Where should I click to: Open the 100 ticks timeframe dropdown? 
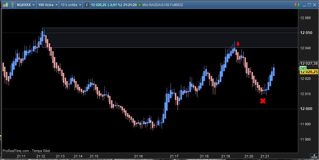48,5
